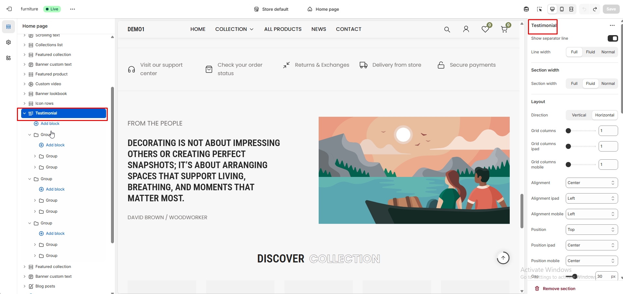623x294 pixels.
Task: Set Direction to Vertical
Action: pyautogui.click(x=579, y=115)
